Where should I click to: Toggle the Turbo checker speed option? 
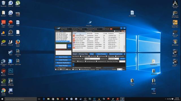(x=56, y=70)
